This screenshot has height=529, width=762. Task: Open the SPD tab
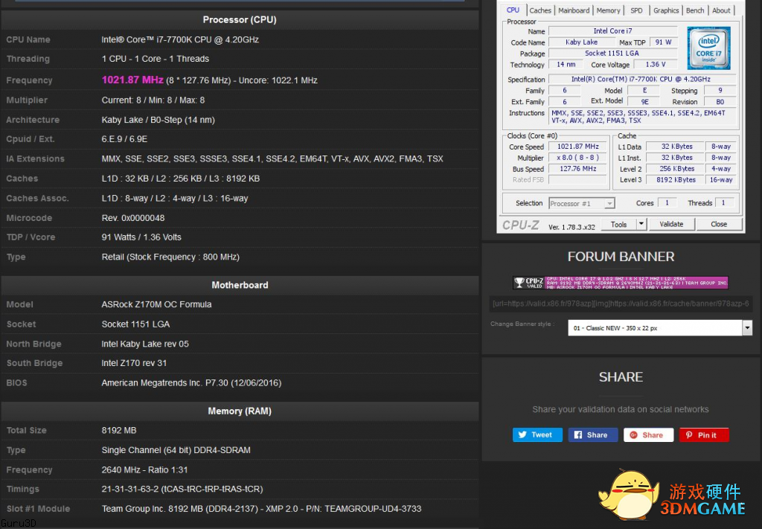(x=636, y=10)
